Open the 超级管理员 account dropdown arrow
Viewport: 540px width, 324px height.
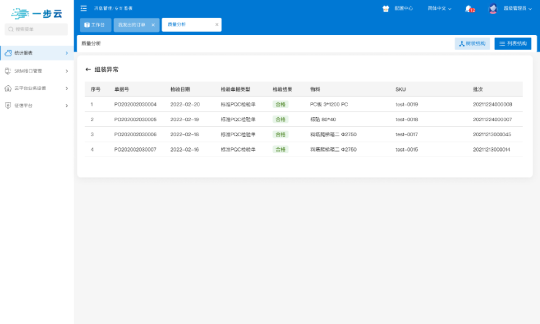(x=531, y=9)
